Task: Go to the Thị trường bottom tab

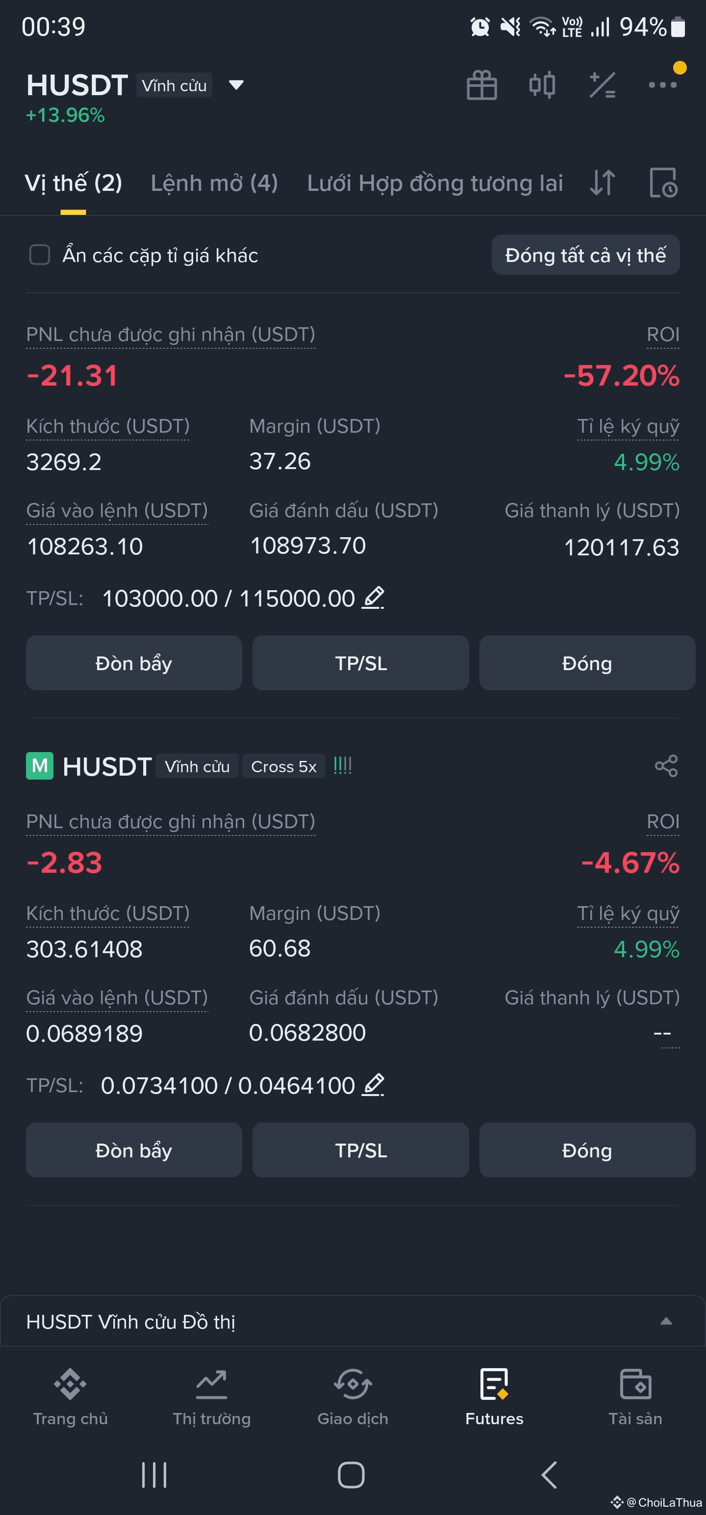Action: tap(212, 1399)
